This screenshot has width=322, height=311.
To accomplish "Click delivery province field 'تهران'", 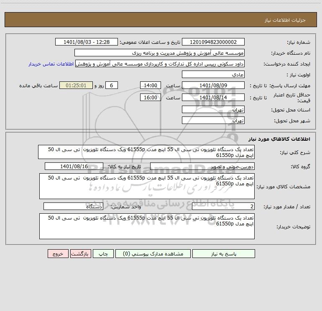I will (x=213, y=109).
